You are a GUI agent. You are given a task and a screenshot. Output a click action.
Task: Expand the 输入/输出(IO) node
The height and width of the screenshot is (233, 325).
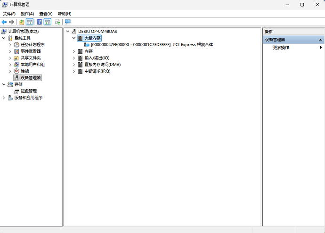click(x=74, y=58)
